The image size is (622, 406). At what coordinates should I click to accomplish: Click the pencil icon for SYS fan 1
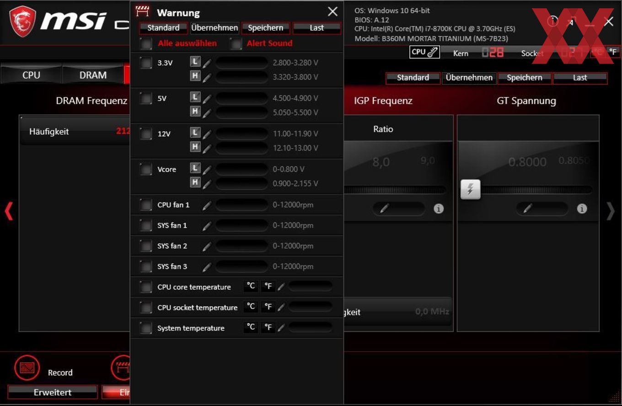(x=207, y=226)
